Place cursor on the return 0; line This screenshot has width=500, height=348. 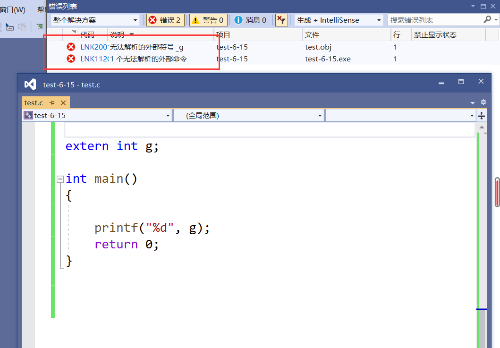click(x=127, y=244)
